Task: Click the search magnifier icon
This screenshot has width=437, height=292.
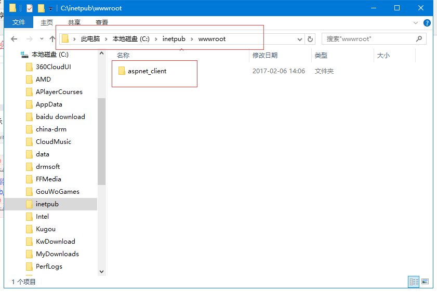Action: (x=419, y=39)
